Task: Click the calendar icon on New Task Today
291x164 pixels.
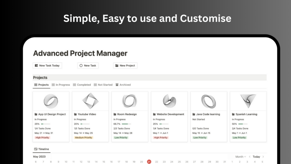Action: pos(36,65)
